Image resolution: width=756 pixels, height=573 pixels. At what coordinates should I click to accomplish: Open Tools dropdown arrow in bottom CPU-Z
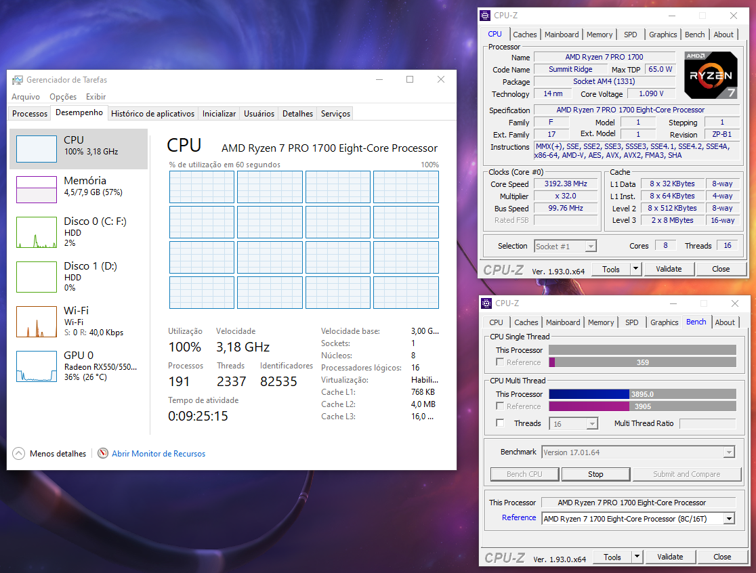point(637,557)
